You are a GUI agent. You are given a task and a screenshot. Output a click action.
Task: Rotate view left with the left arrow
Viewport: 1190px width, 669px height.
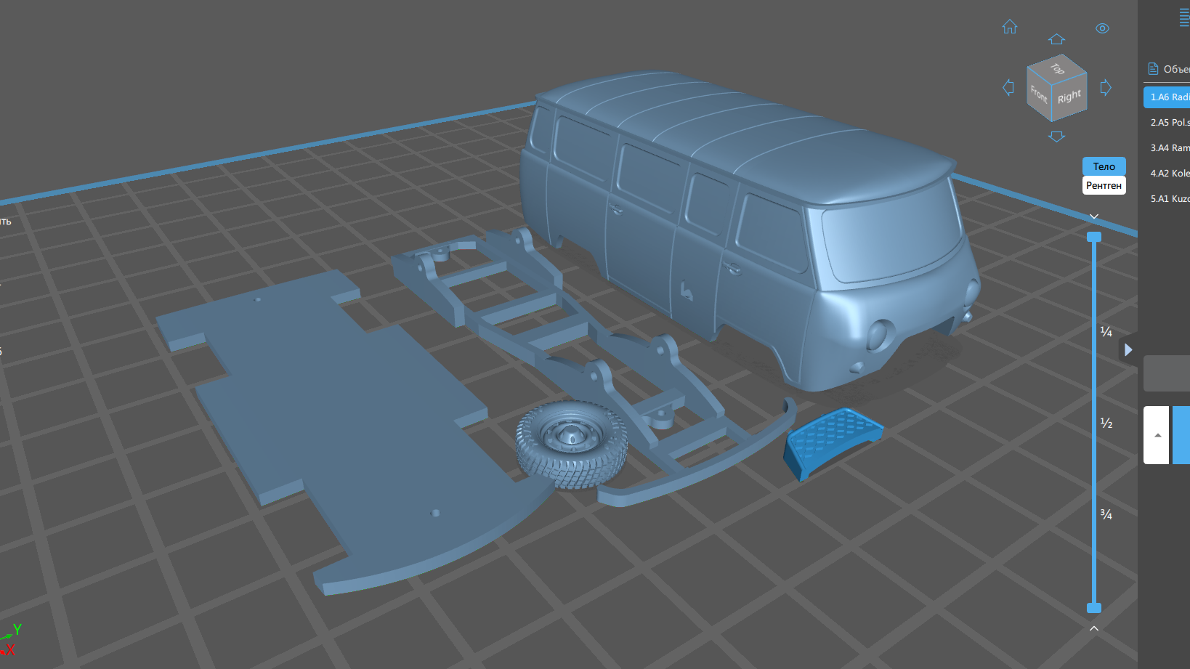(x=1008, y=88)
